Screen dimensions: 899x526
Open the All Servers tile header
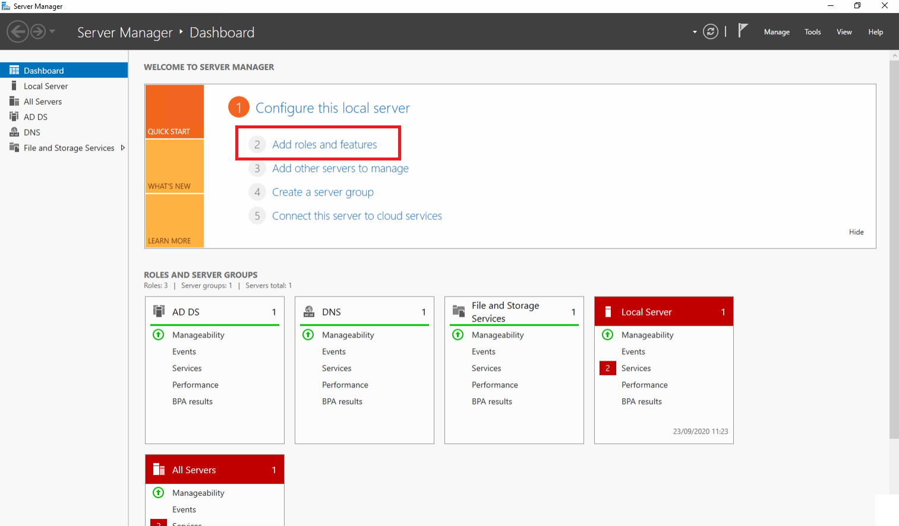tap(215, 470)
